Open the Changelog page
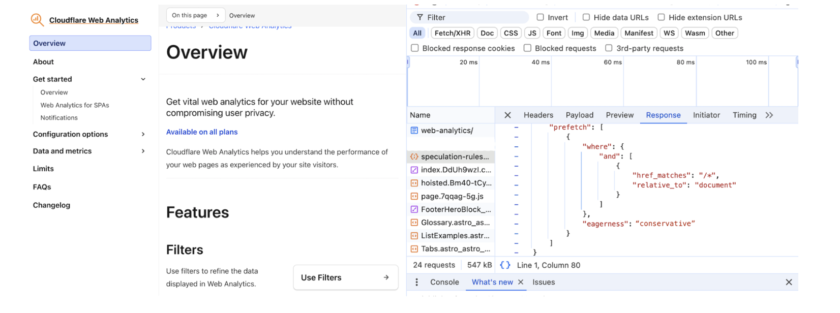The height and width of the screenshot is (313, 840). (x=51, y=205)
